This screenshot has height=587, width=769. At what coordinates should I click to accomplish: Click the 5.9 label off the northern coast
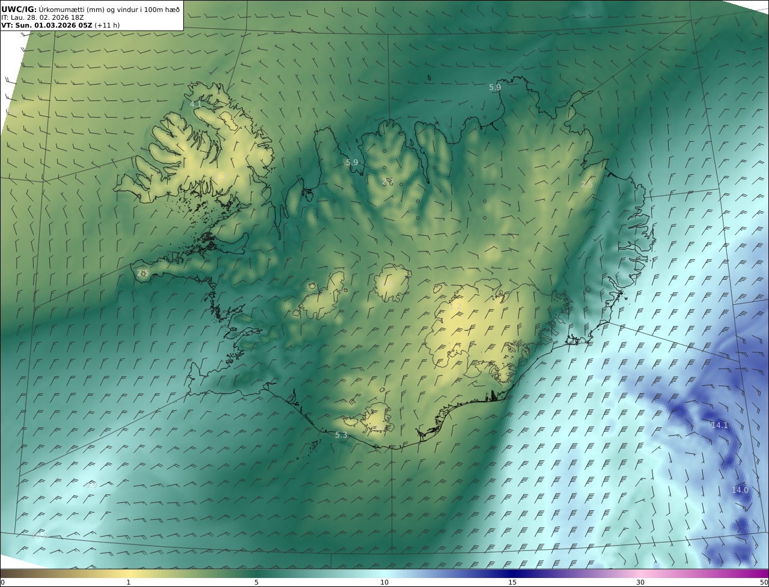494,88
